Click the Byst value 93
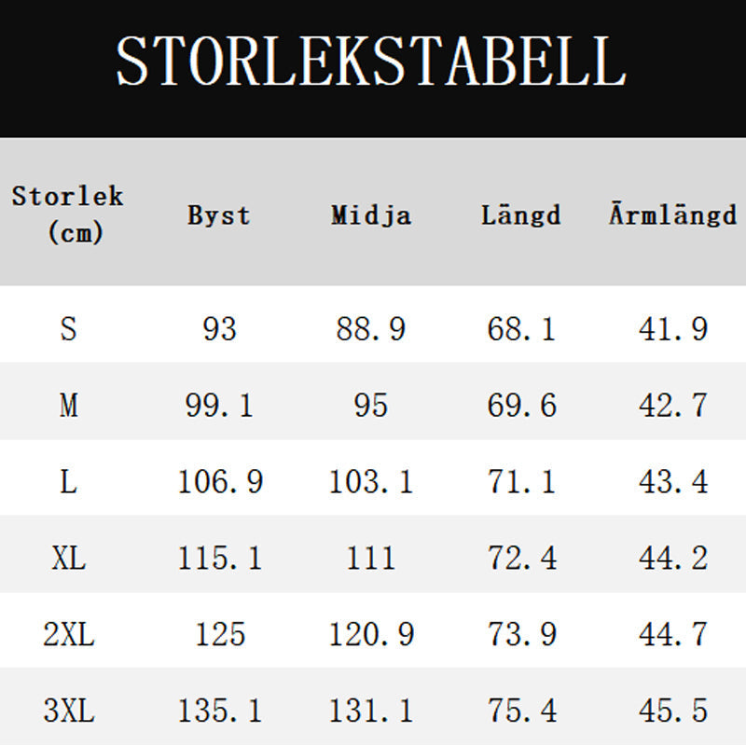Viewport: 746px width, 746px height. pyautogui.click(x=219, y=329)
